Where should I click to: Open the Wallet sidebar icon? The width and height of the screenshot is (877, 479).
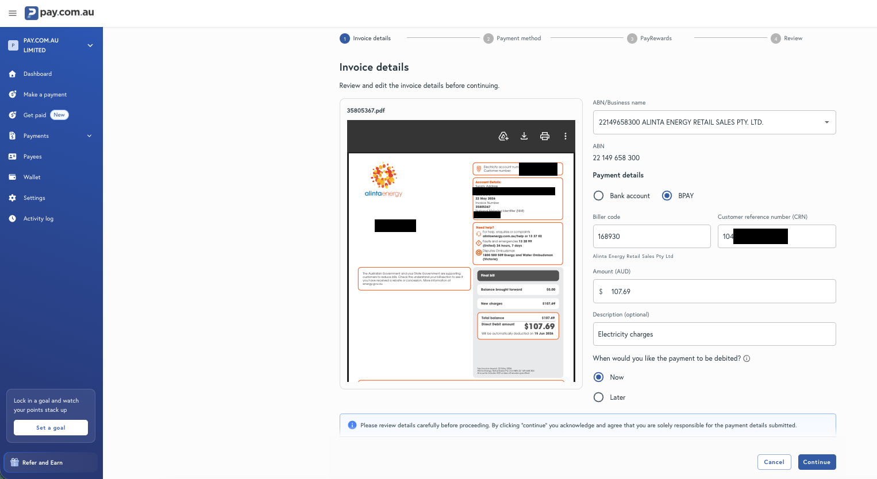pos(13,177)
